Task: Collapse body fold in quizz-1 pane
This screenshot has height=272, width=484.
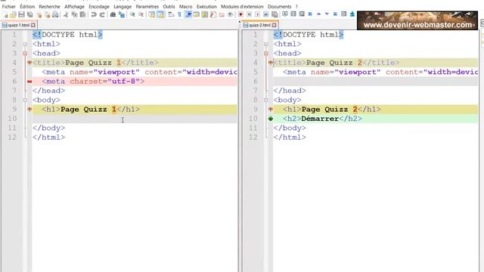Action: [x=25, y=100]
